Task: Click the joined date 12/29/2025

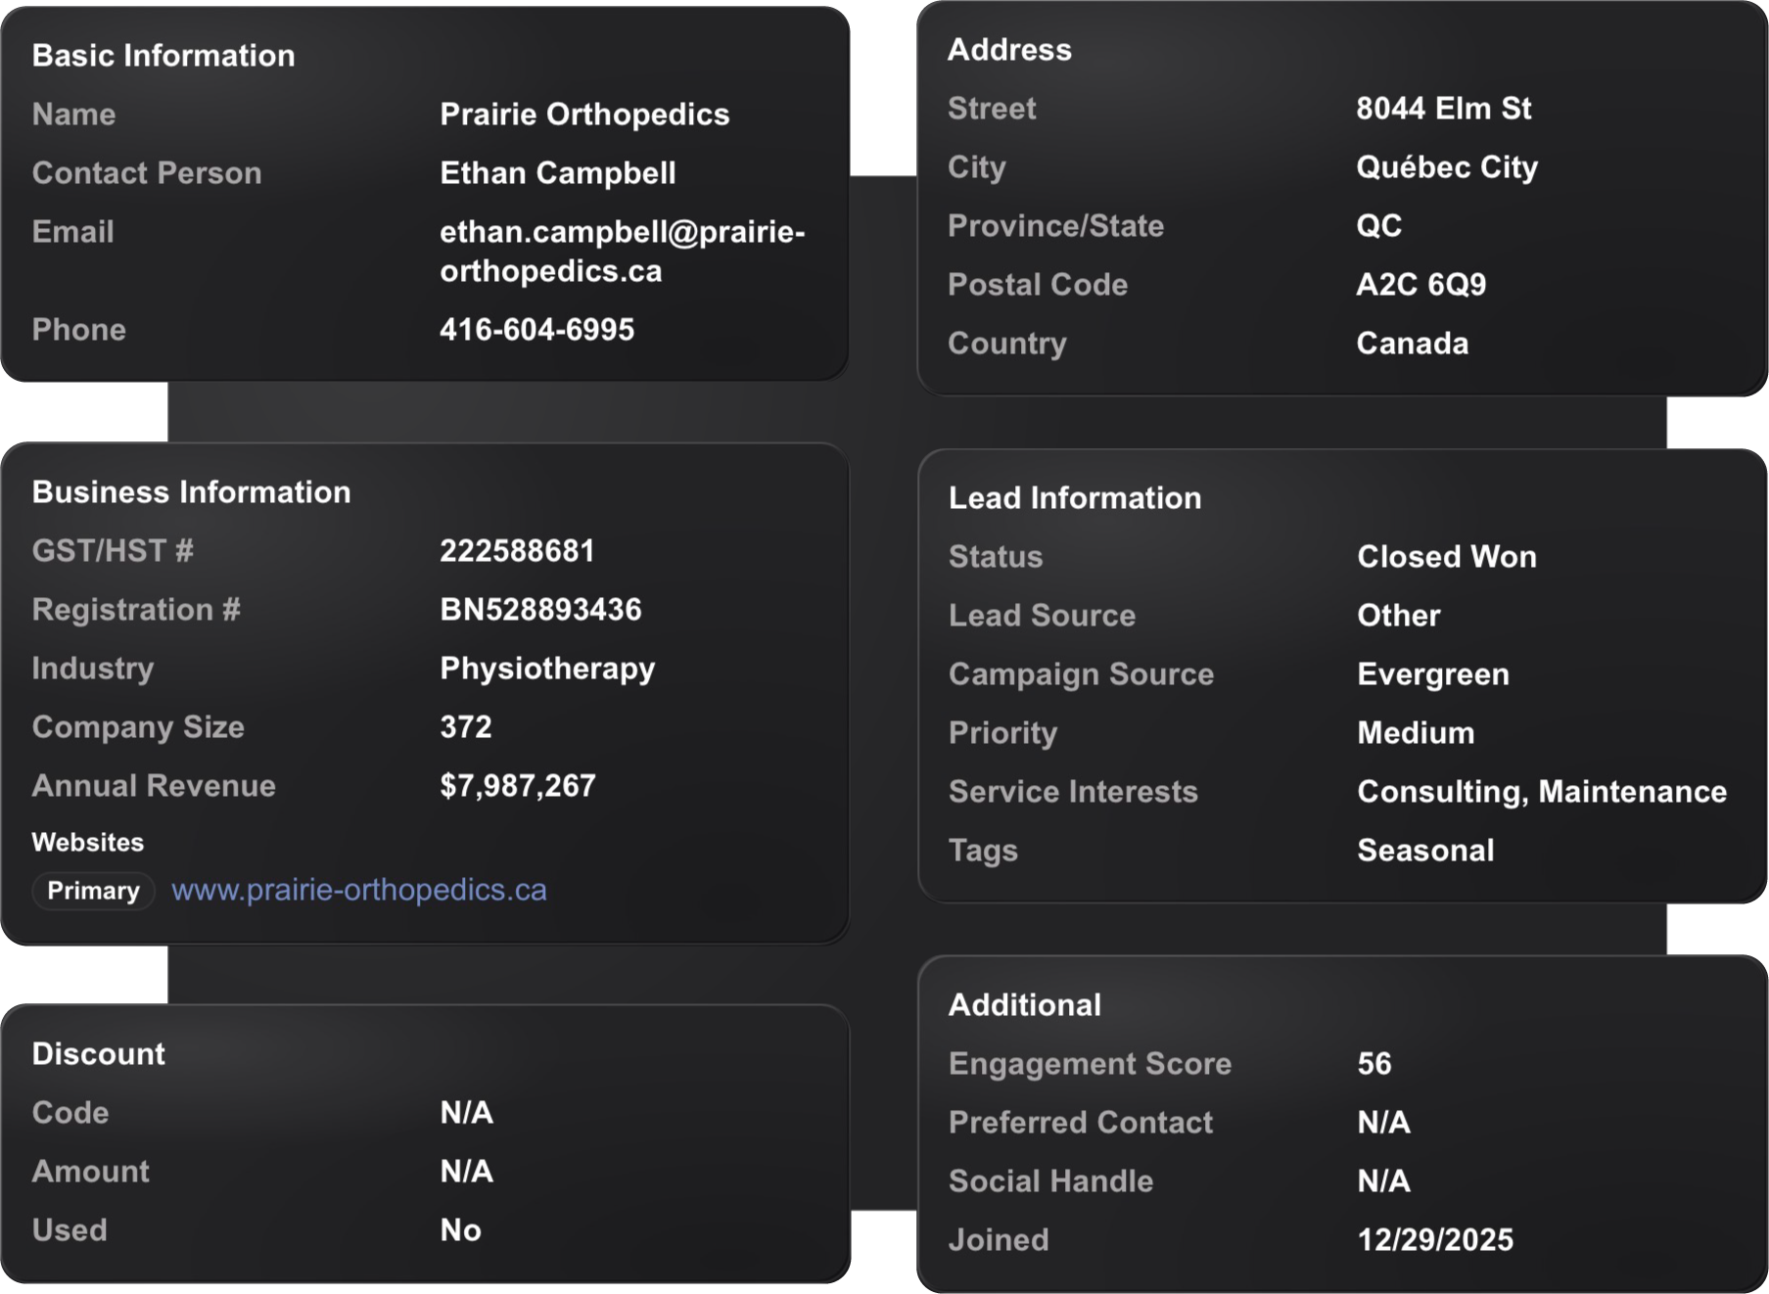Action: [x=1434, y=1240]
